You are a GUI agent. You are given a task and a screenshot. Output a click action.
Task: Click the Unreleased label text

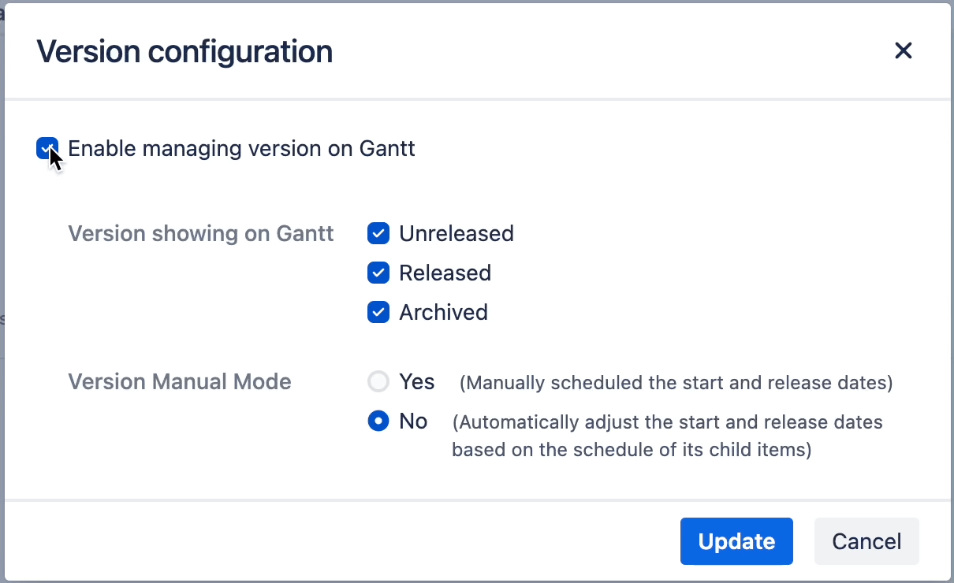457,233
